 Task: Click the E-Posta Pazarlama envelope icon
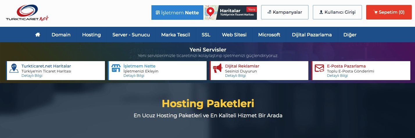point(319,68)
